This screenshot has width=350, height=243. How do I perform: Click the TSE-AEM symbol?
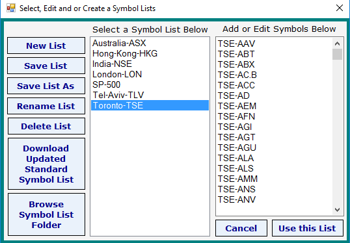(237, 106)
